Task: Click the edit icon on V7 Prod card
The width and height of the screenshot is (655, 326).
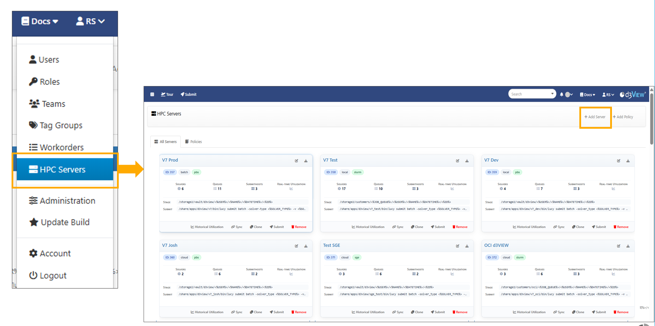Action: [296, 161]
